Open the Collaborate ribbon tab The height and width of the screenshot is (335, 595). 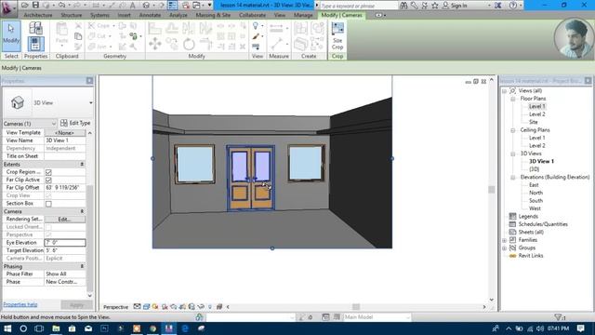(x=252, y=15)
